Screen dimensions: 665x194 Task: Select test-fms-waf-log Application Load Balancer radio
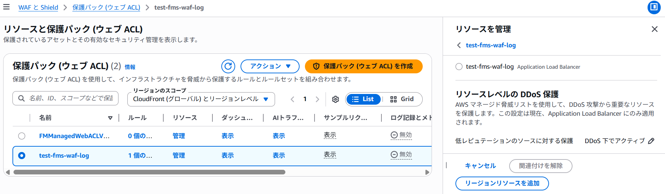pyautogui.click(x=459, y=67)
